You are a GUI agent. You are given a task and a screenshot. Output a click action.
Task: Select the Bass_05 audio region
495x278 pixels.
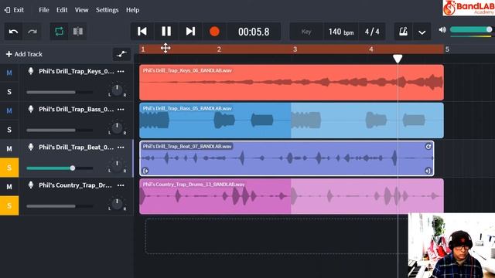point(292,120)
